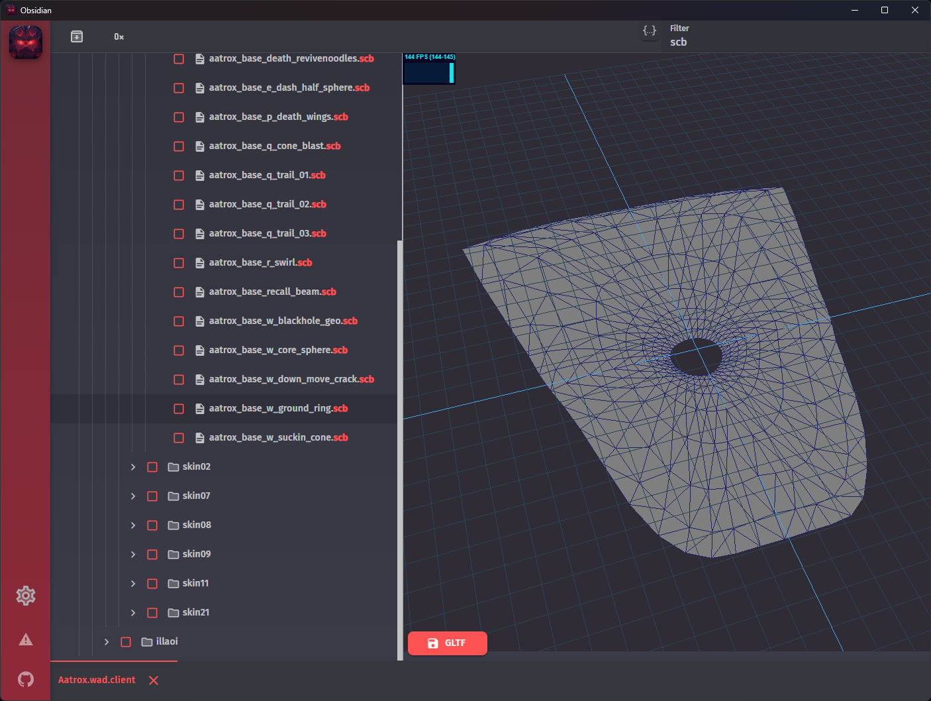Screen dimensions: 931x701
Task: Select aatrox_base_p_death_wings.scb file name
Action: [278, 117]
